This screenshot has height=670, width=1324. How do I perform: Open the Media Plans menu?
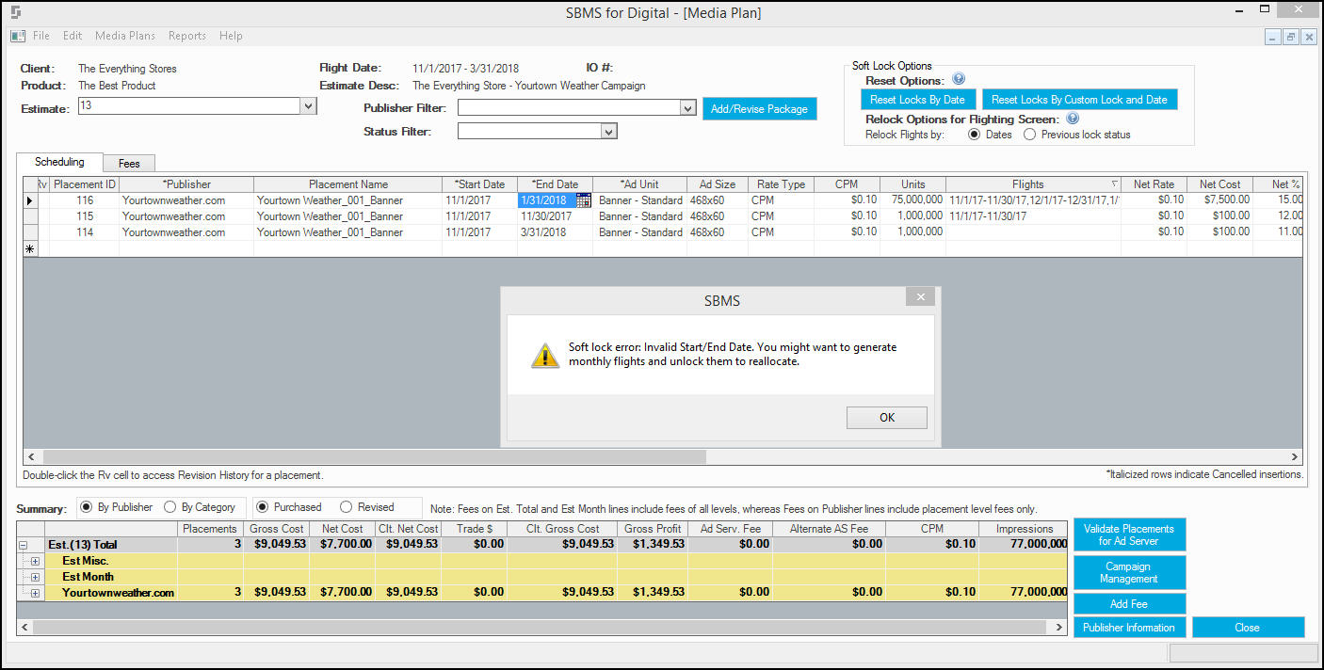pyautogui.click(x=125, y=36)
